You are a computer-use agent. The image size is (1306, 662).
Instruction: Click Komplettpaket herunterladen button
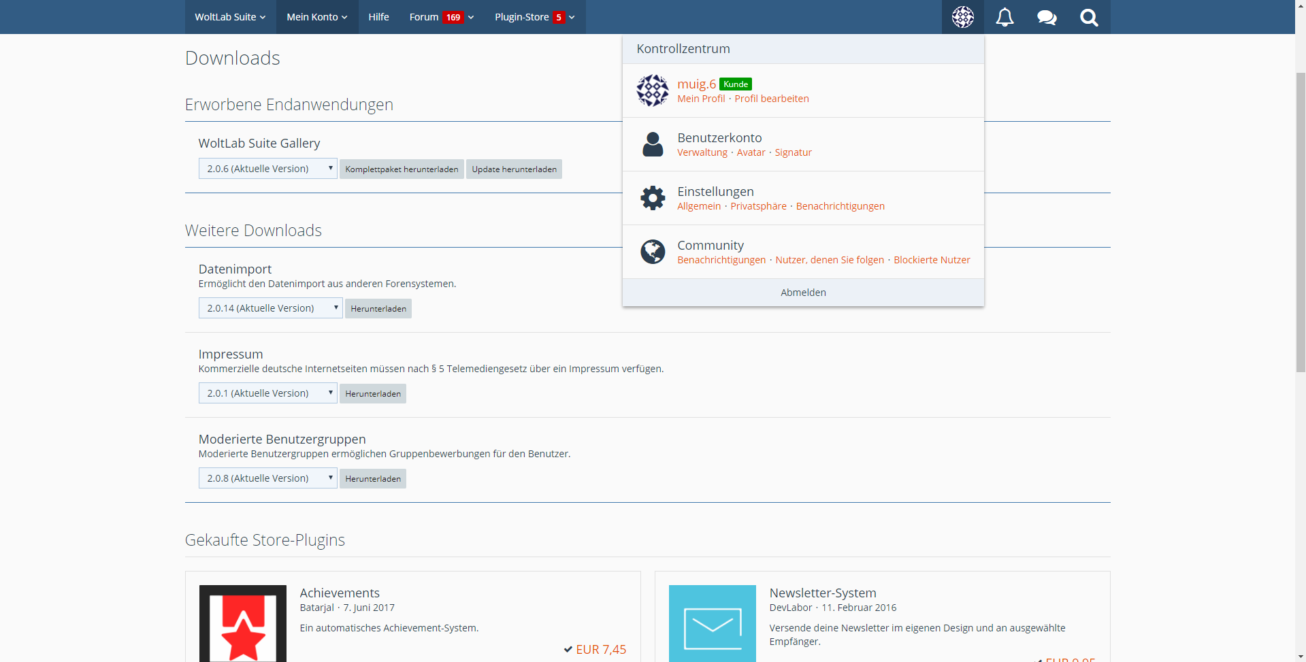pyautogui.click(x=402, y=169)
